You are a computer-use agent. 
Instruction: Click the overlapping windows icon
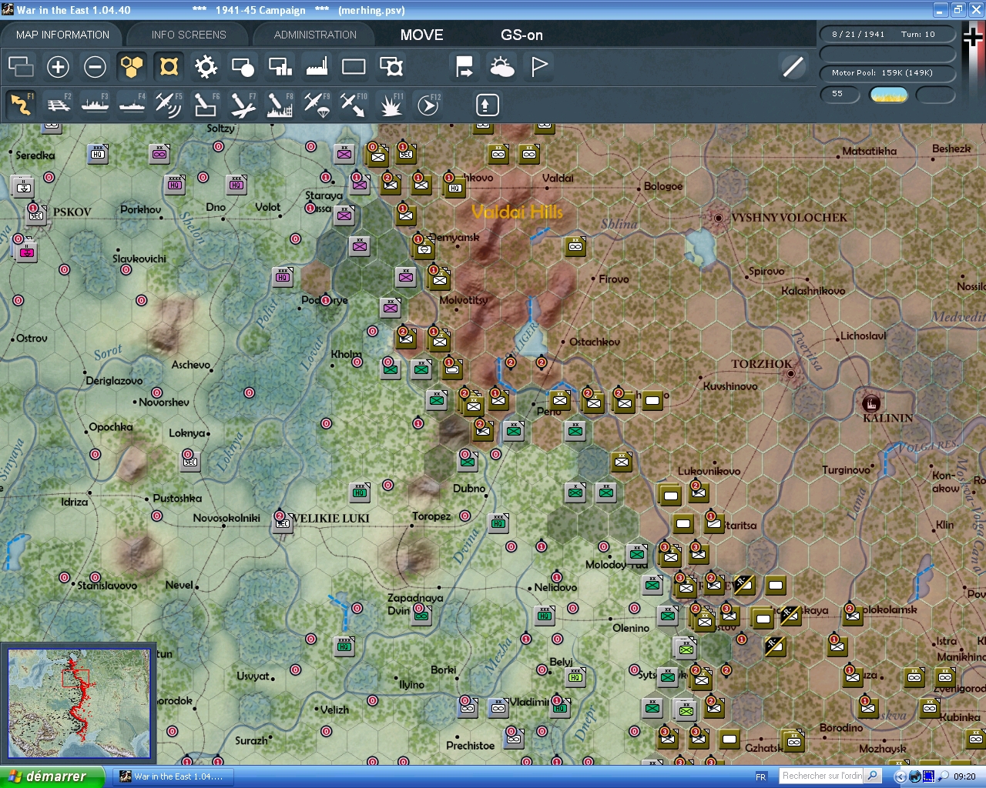(21, 67)
